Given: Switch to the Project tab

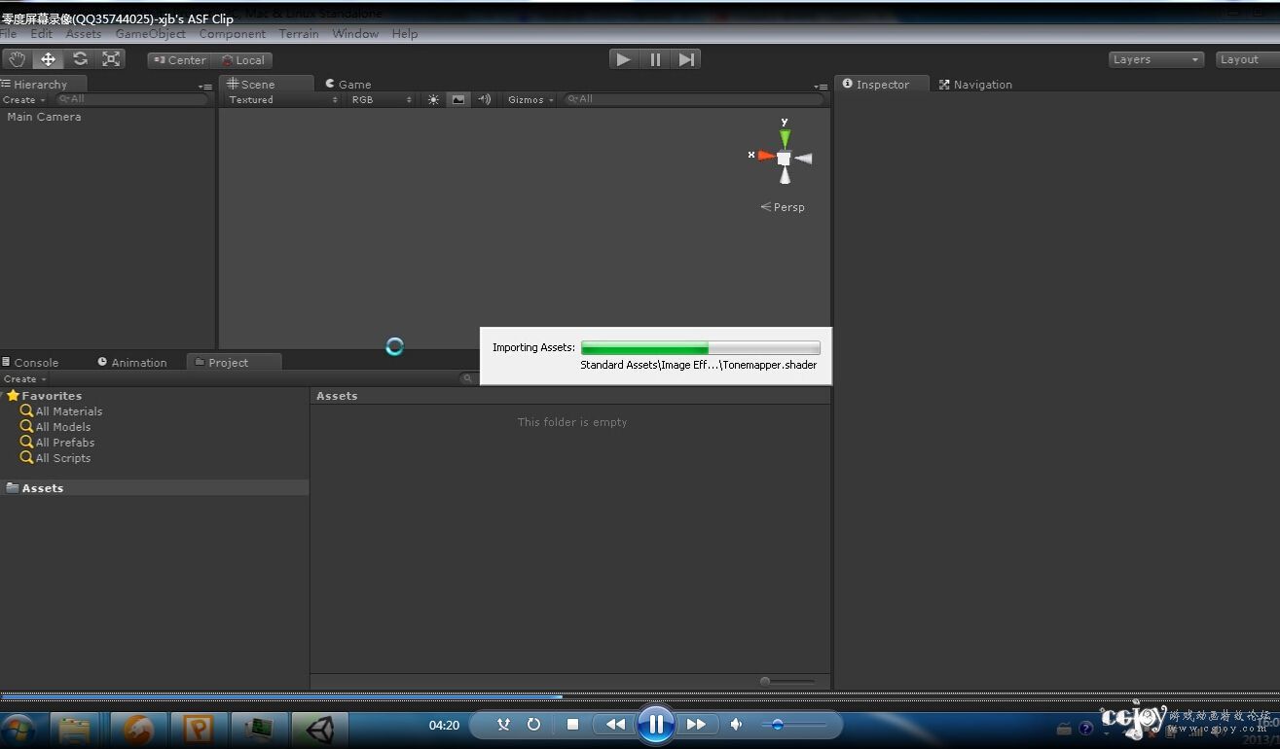Looking at the screenshot, I should [x=234, y=362].
